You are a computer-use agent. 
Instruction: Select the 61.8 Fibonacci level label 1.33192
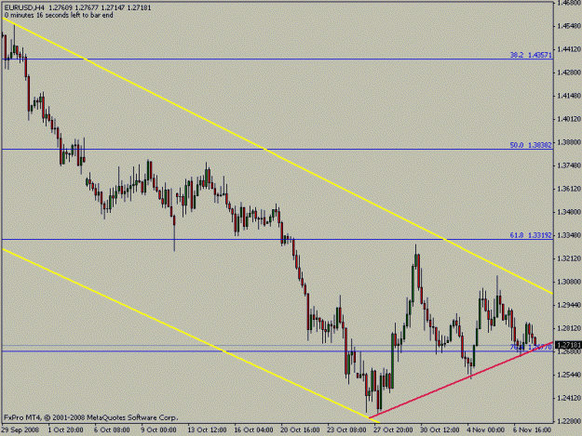[x=531, y=235]
